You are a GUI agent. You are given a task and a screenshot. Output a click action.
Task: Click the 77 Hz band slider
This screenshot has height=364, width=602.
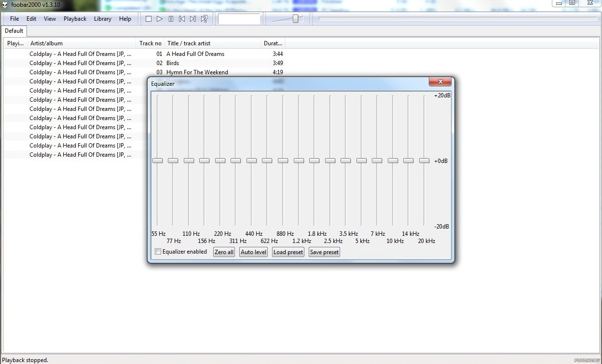[173, 161]
